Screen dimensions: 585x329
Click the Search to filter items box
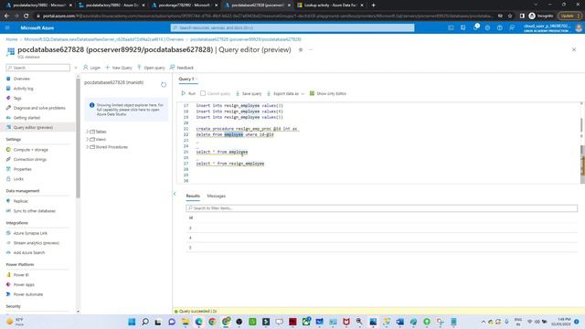381,208
